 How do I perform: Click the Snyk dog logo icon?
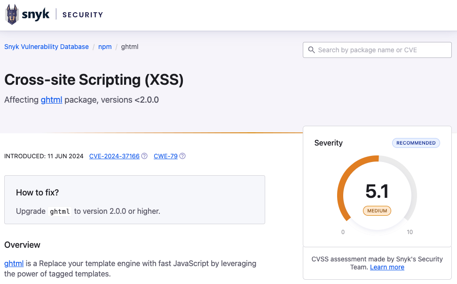pyautogui.click(x=11, y=15)
